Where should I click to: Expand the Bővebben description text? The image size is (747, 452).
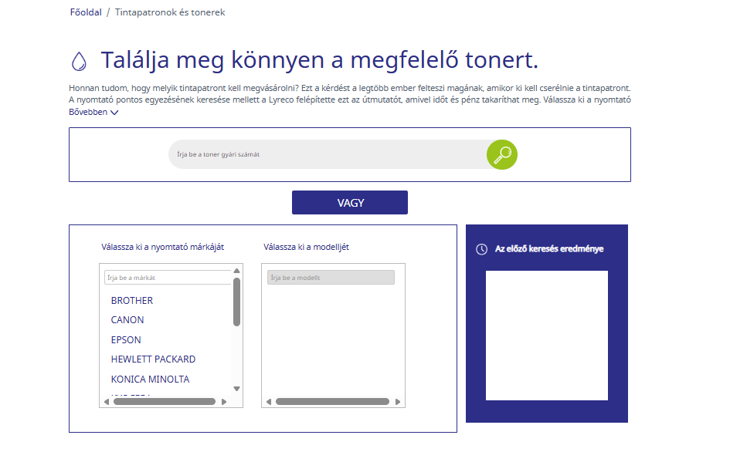[93, 113]
